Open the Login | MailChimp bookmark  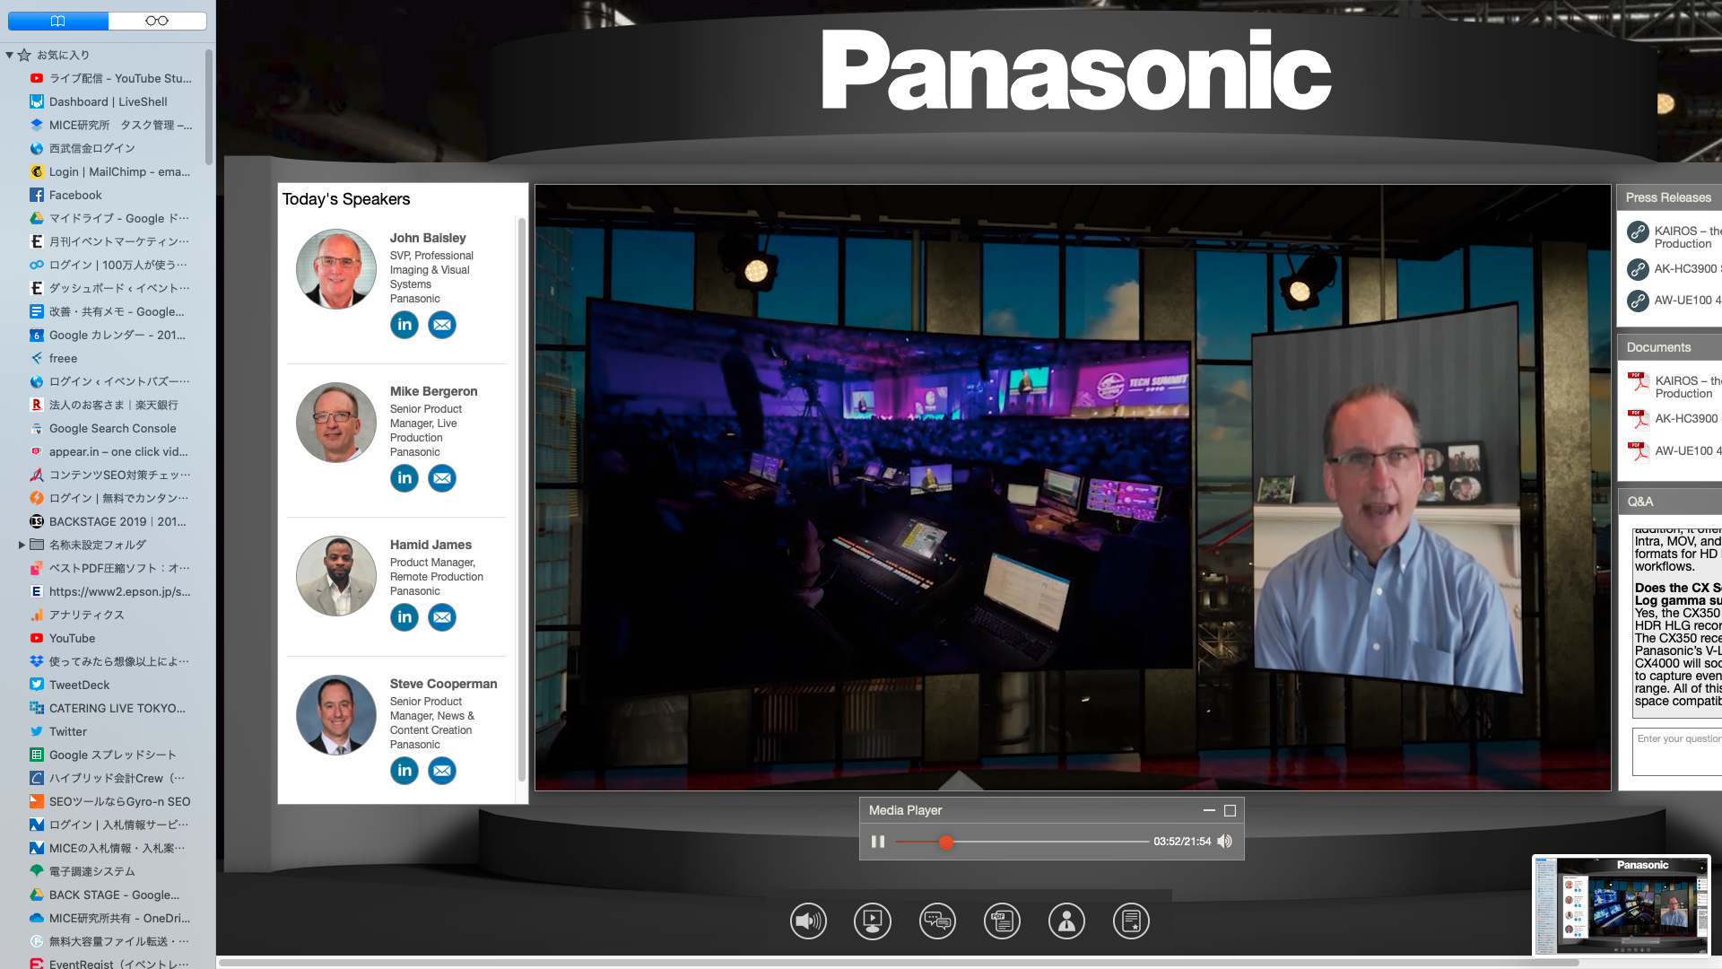(x=109, y=172)
